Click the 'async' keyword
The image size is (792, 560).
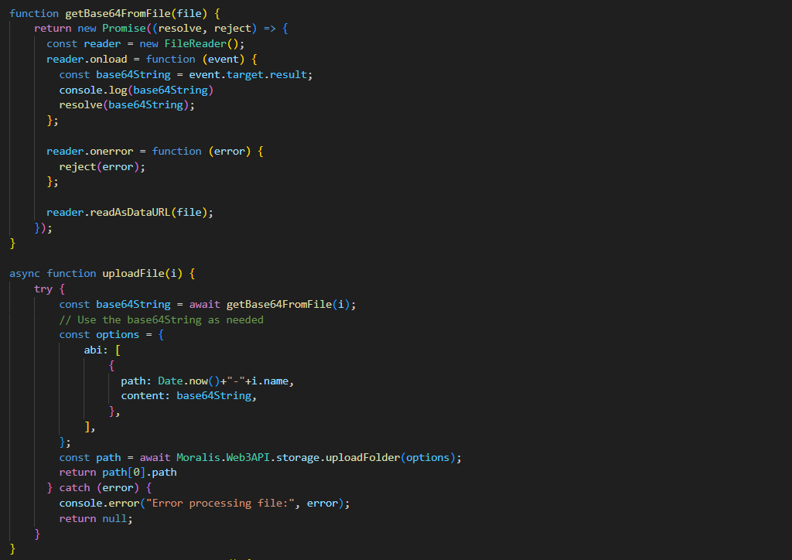tap(25, 274)
